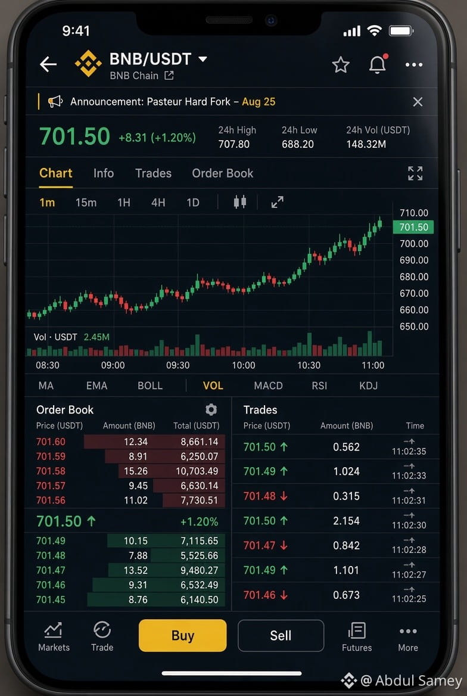Enable the BOLL indicator

pyautogui.click(x=150, y=386)
